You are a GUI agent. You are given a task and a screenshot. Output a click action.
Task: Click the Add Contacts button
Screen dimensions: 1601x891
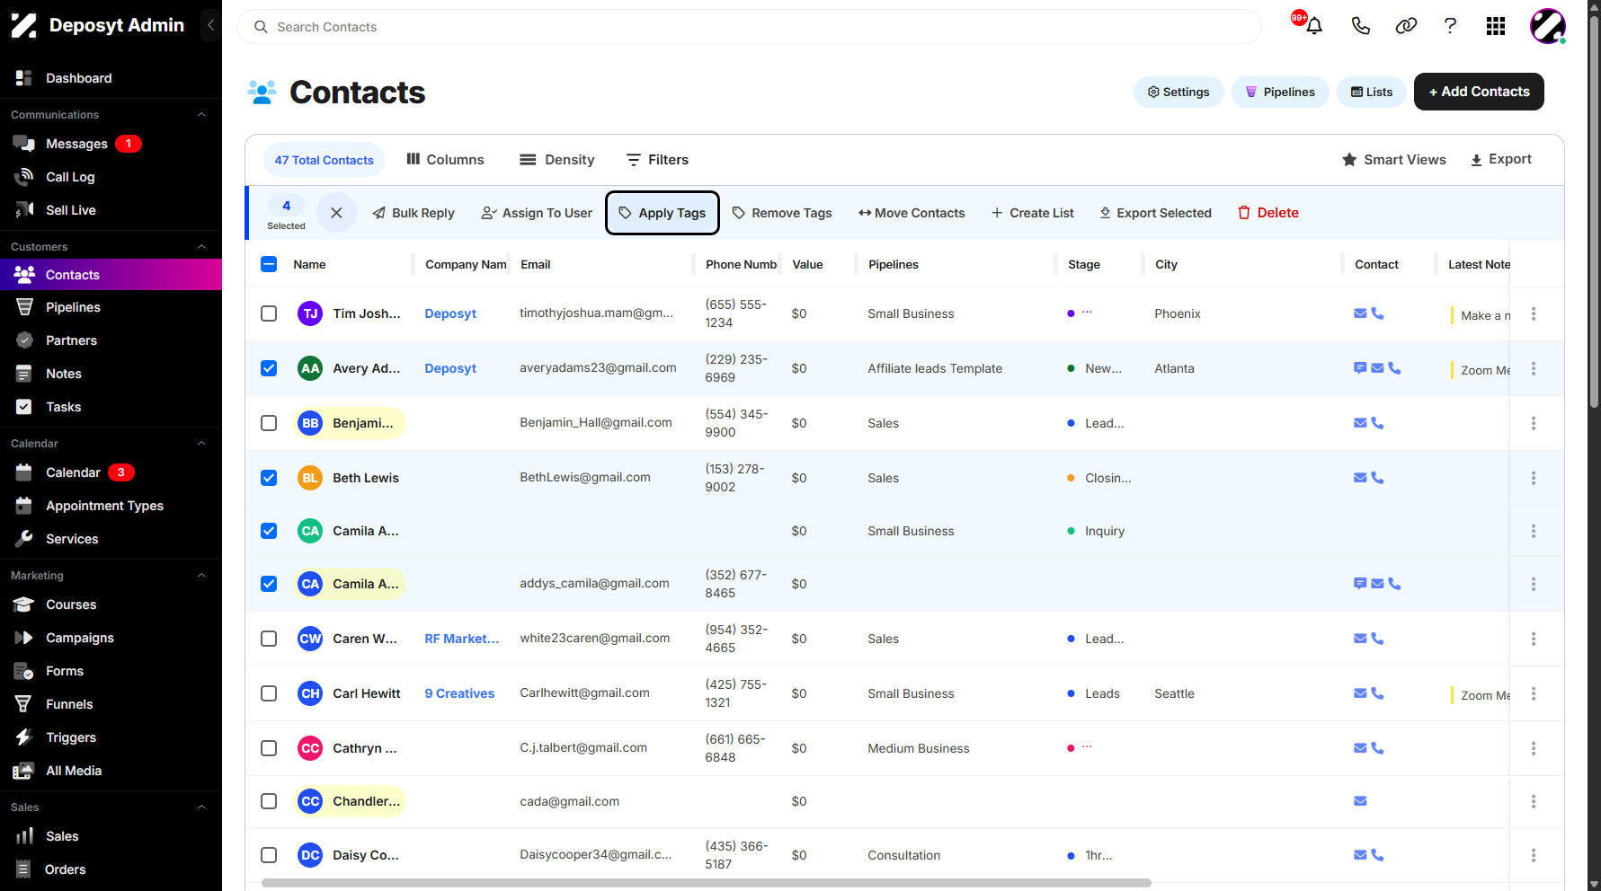pos(1479,92)
